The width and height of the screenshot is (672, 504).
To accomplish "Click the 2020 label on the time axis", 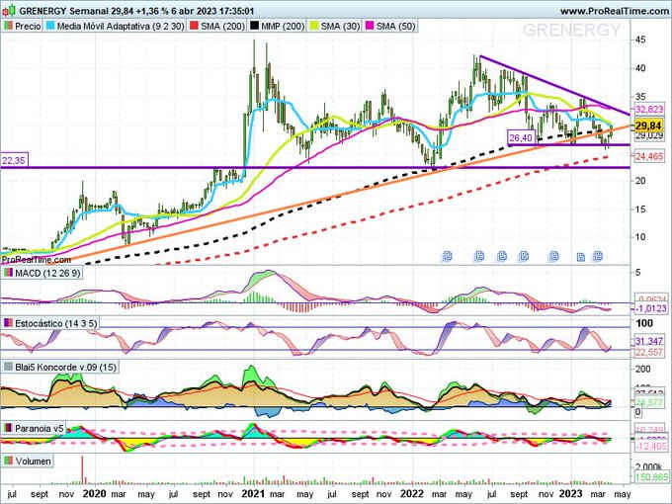I will [x=94, y=494].
